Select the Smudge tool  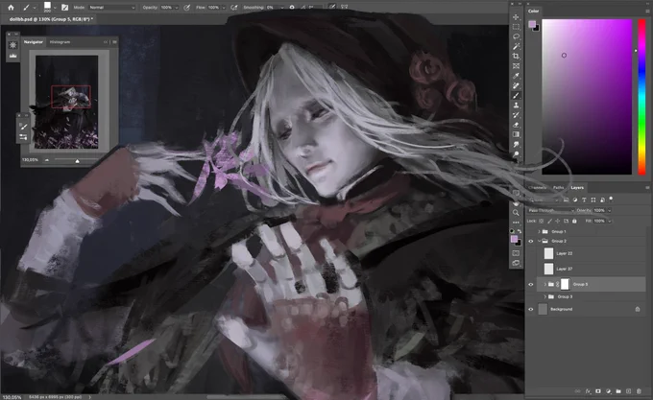516,144
